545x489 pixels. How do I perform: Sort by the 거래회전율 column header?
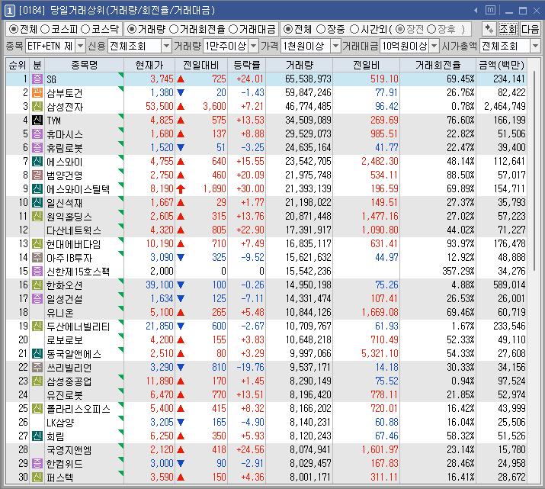coord(438,65)
